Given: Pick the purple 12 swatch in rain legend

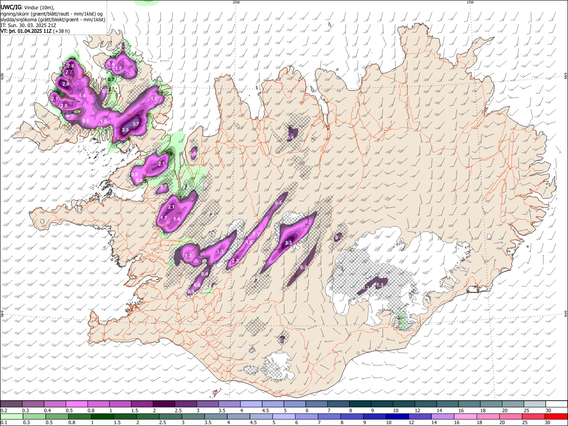Looking at the screenshot, I should click(x=419, y=416).
